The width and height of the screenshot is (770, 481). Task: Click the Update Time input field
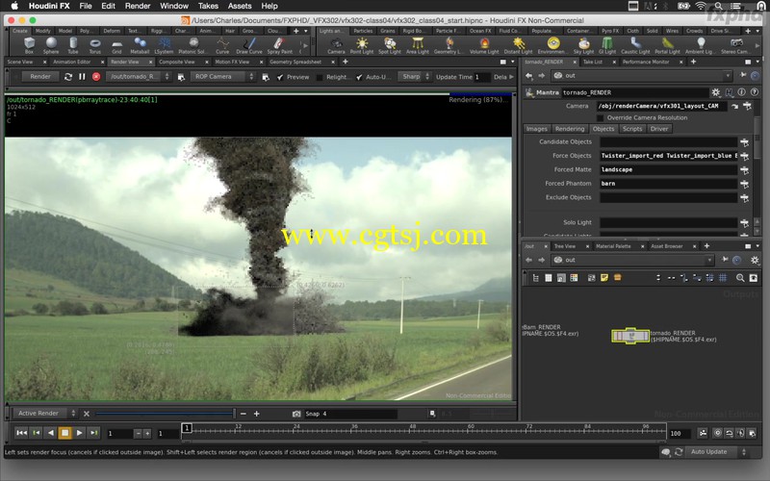click(x=482, y=77)
